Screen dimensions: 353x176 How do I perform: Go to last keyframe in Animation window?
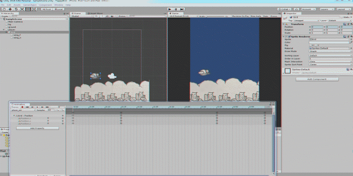pos(47,107)
